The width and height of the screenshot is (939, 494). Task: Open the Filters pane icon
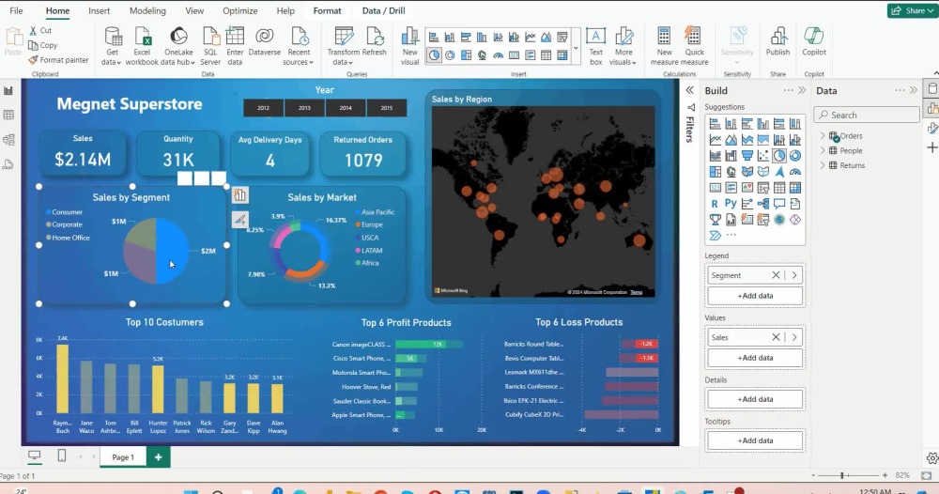tap(690, 108)
